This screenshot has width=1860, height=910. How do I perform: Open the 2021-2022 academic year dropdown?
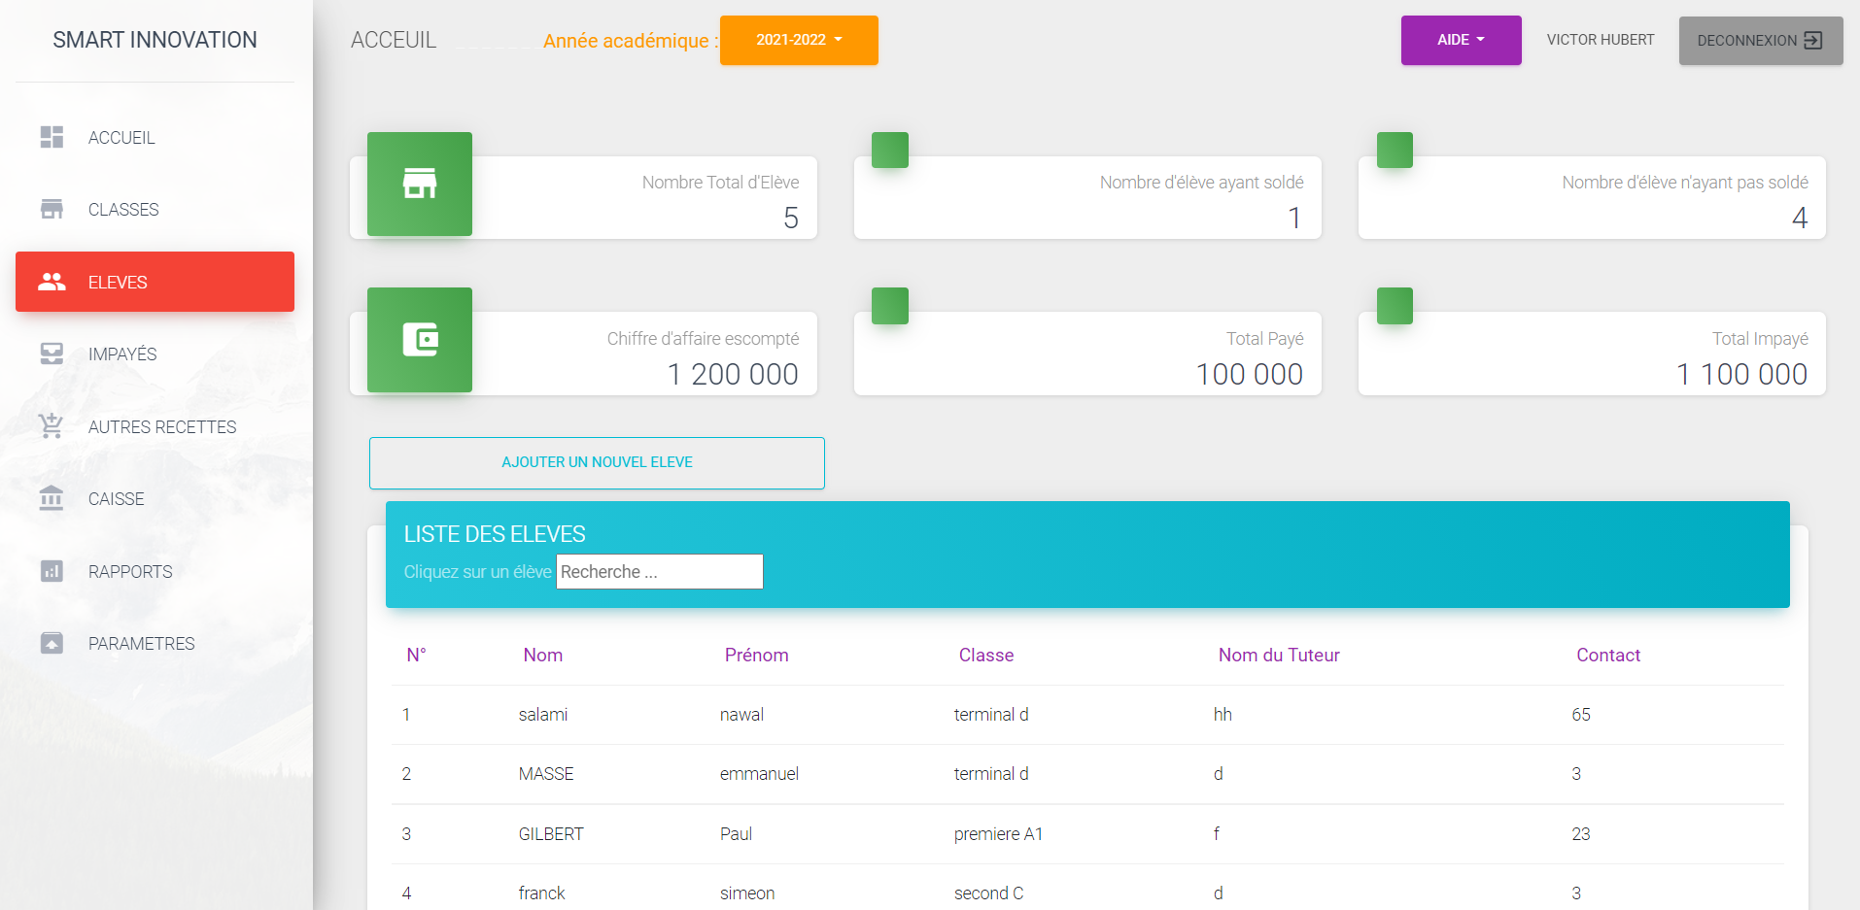click(798, 40)
